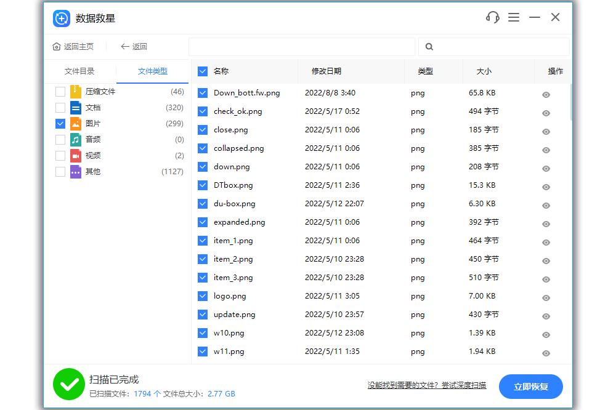
Task: Click the date 2022/8/8 3:40
Action: pyautogui.click(x=330, y=93)
